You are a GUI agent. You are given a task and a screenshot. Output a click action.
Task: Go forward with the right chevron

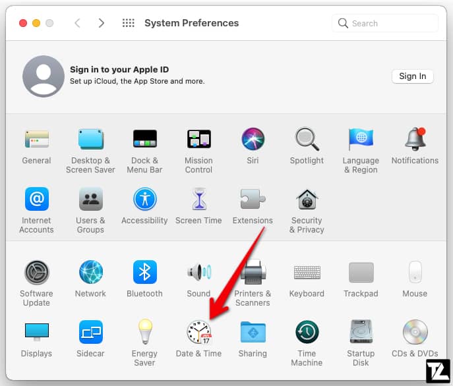(101, 23)
